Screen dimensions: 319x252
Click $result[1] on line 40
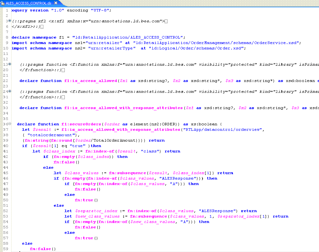tap(46, 146)
